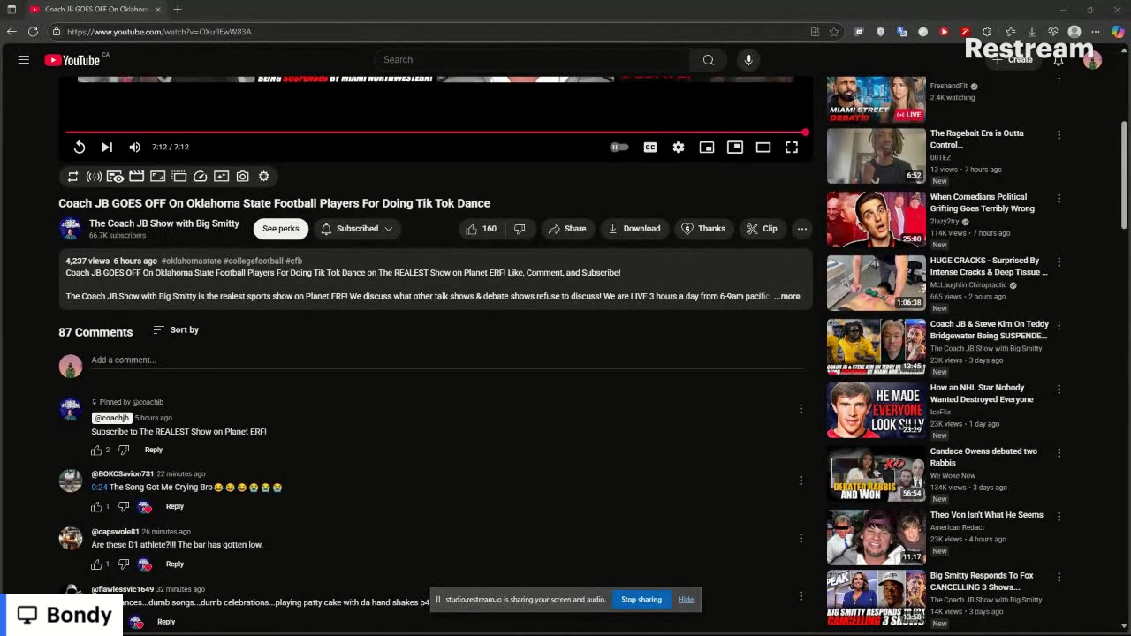Image resolution: width=1131 pixels, height=636 pixels.
Task: Reload the page in the browser
Action: pyautogui.click(x=33, y=32)
